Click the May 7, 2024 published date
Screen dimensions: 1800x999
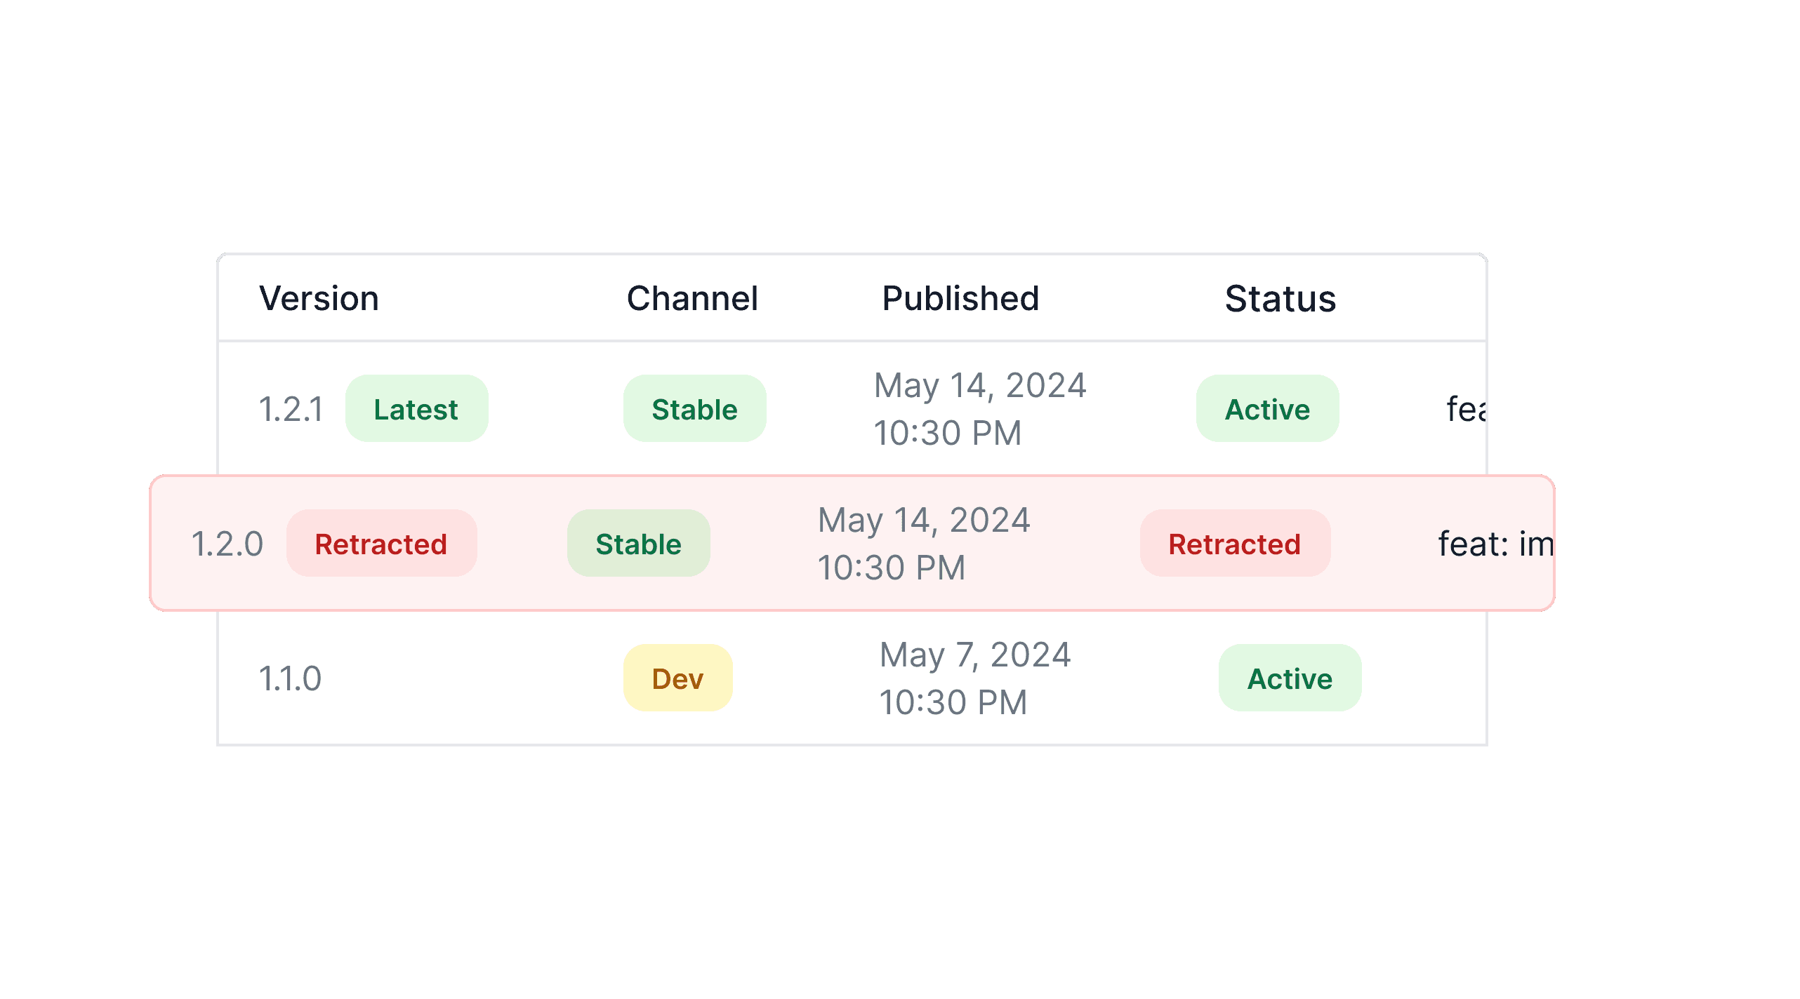(974, 678)
